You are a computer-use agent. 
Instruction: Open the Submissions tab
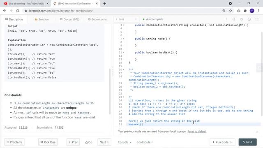97,19
